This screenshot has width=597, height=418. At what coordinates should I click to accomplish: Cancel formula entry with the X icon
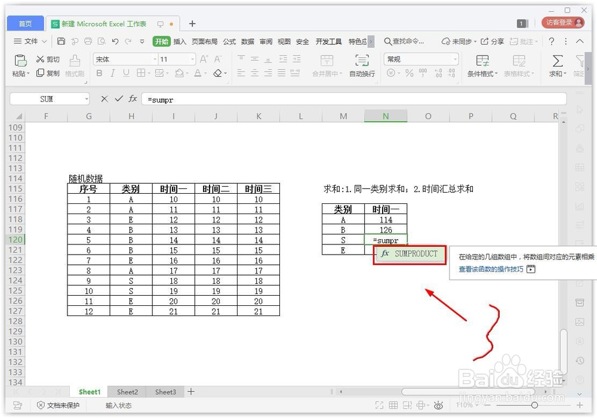click(104, 99)
